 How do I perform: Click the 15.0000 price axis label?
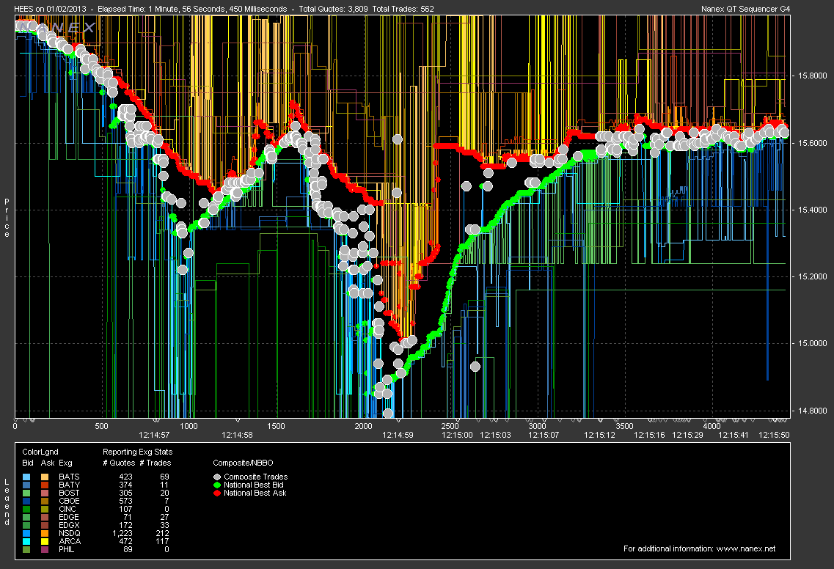[x=811, y=343]
